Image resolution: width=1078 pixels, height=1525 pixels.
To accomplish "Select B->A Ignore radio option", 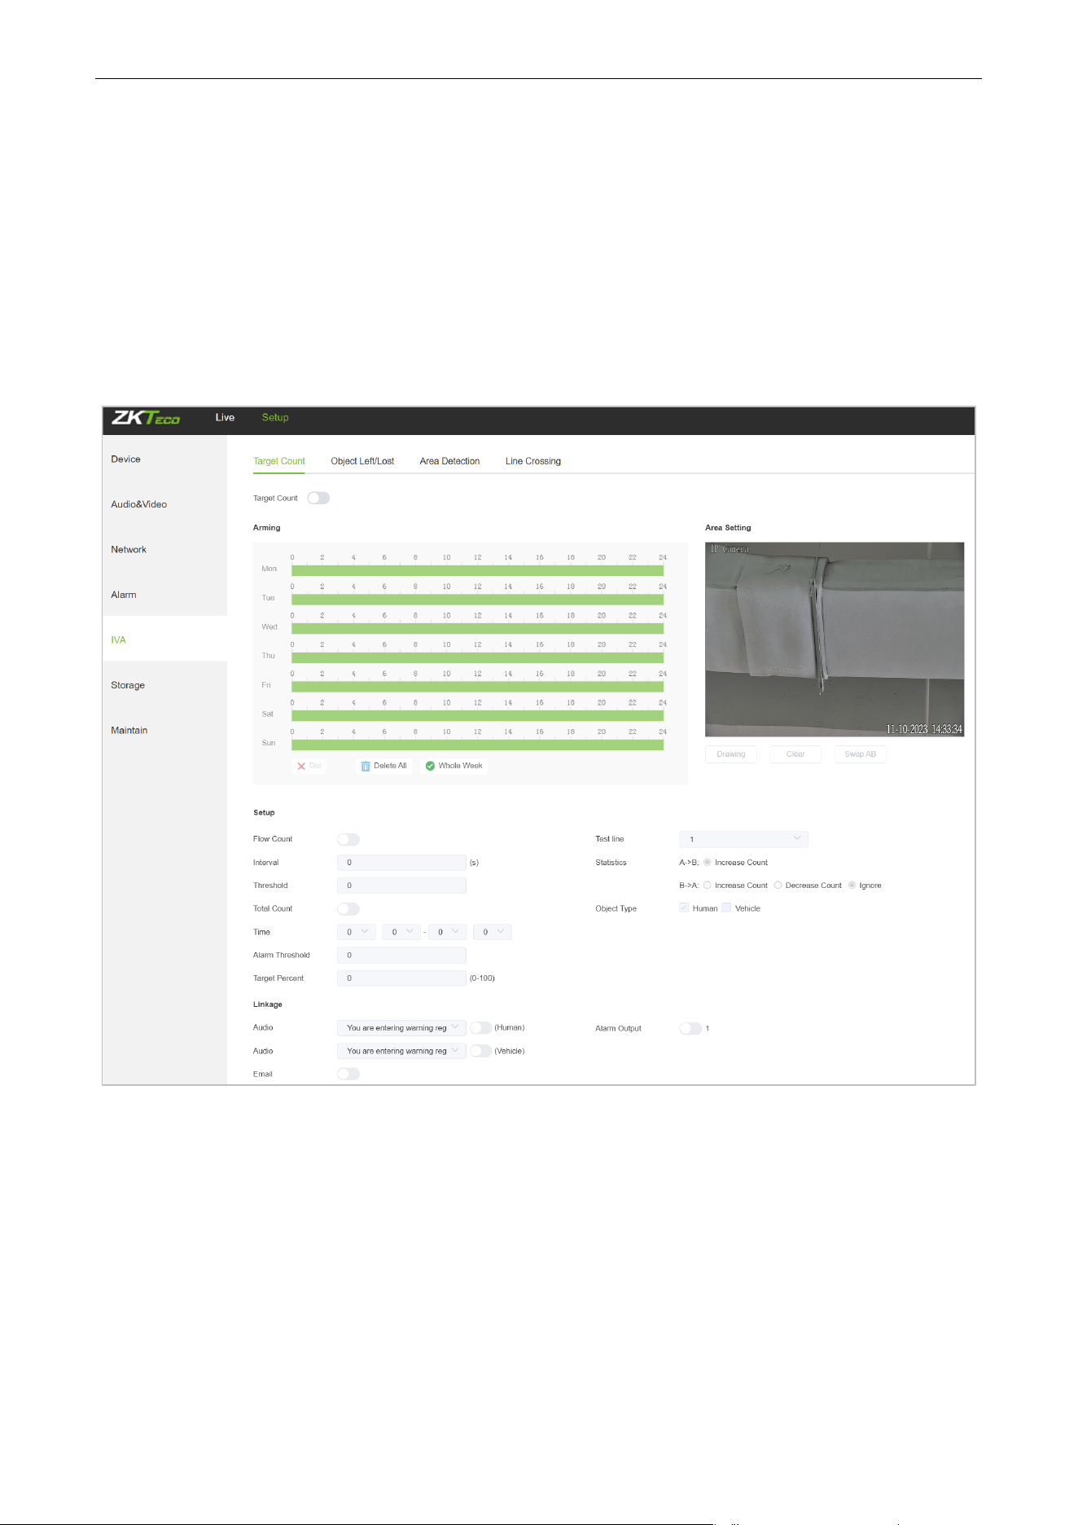I will (852, 886).
